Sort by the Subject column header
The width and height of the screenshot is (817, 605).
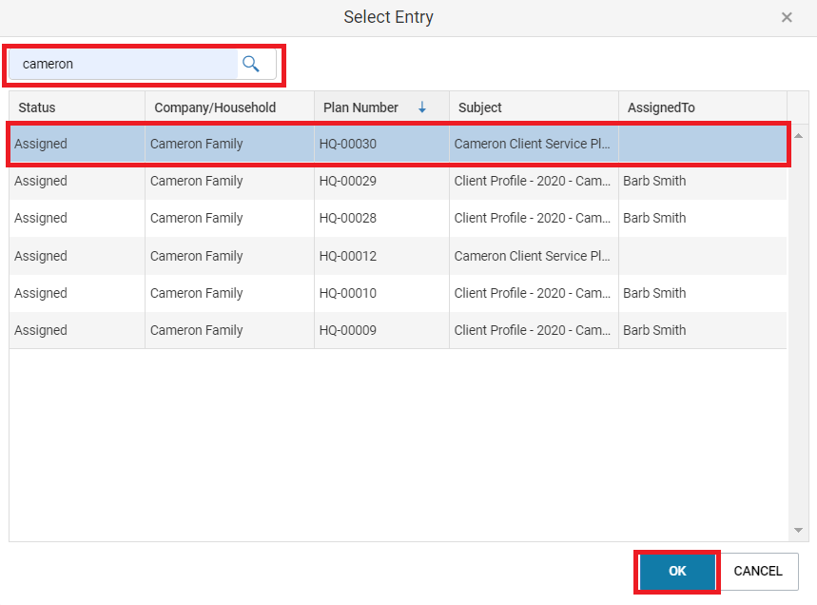point(535,107)
